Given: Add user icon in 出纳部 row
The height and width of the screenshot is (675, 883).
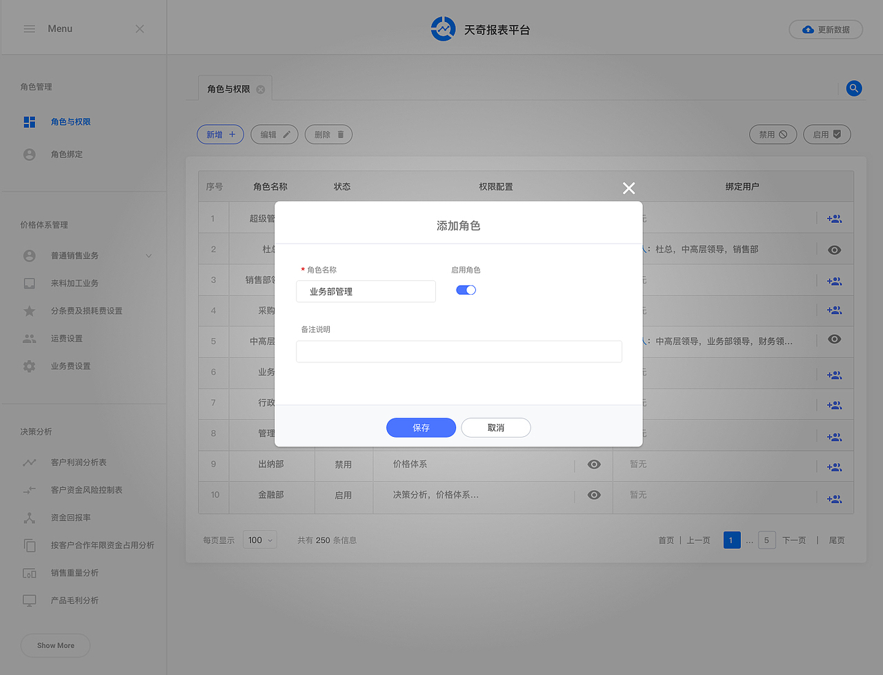Looking at the screenshot, I should click(x=835, y=467).
